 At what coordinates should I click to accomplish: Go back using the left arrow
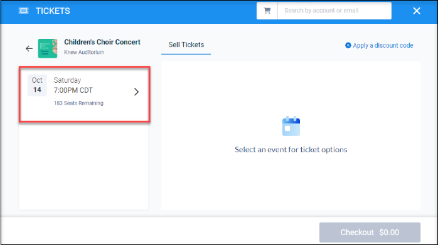click(29, 48)
